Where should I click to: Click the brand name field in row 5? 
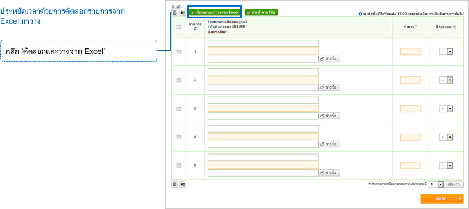point(263,173)
